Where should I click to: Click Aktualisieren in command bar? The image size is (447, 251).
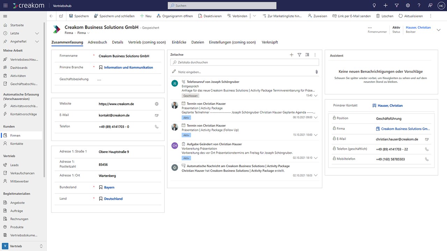click(411, 16)
